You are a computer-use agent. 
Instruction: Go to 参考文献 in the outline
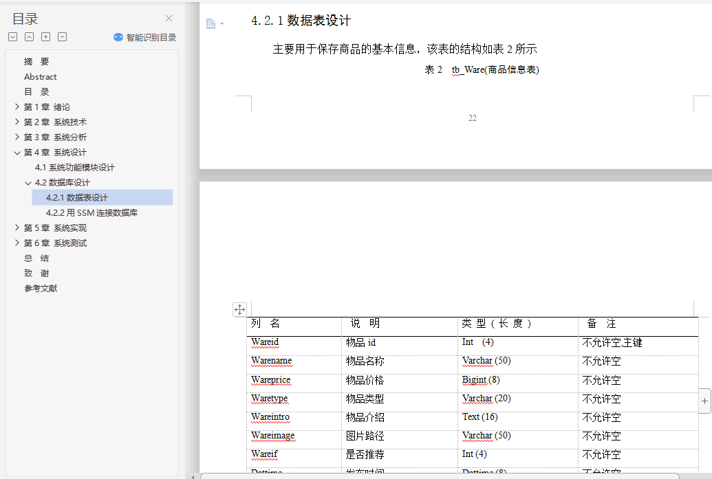tap(41, 289)
